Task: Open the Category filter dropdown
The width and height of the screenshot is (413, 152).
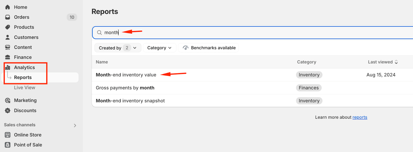Action: click(159, 48)
